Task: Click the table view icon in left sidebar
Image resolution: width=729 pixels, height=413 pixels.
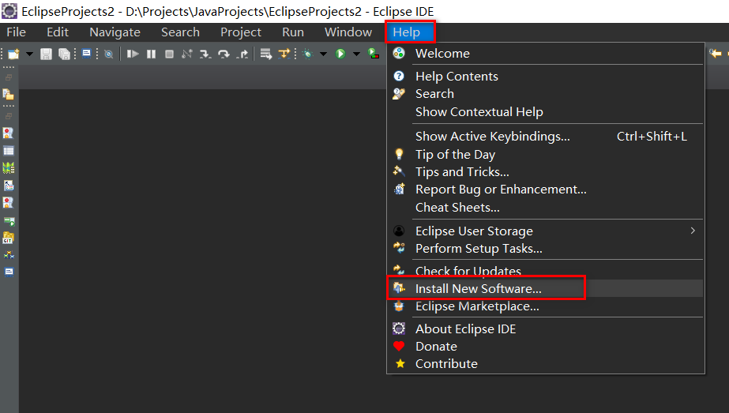Action: (9, 151)
